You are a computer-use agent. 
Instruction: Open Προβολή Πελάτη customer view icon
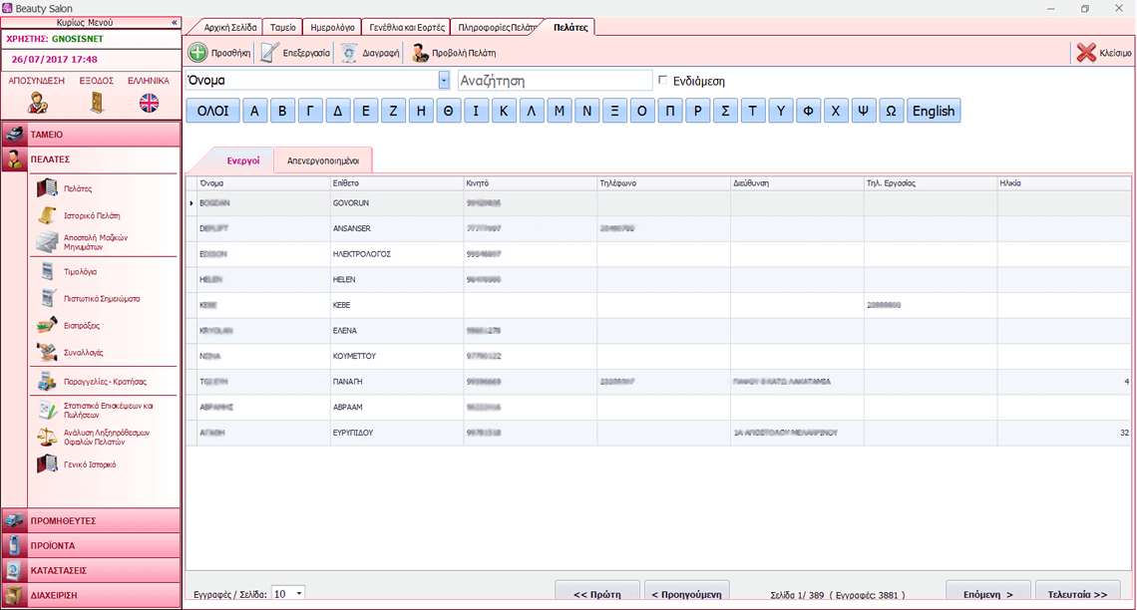(420, 53)
